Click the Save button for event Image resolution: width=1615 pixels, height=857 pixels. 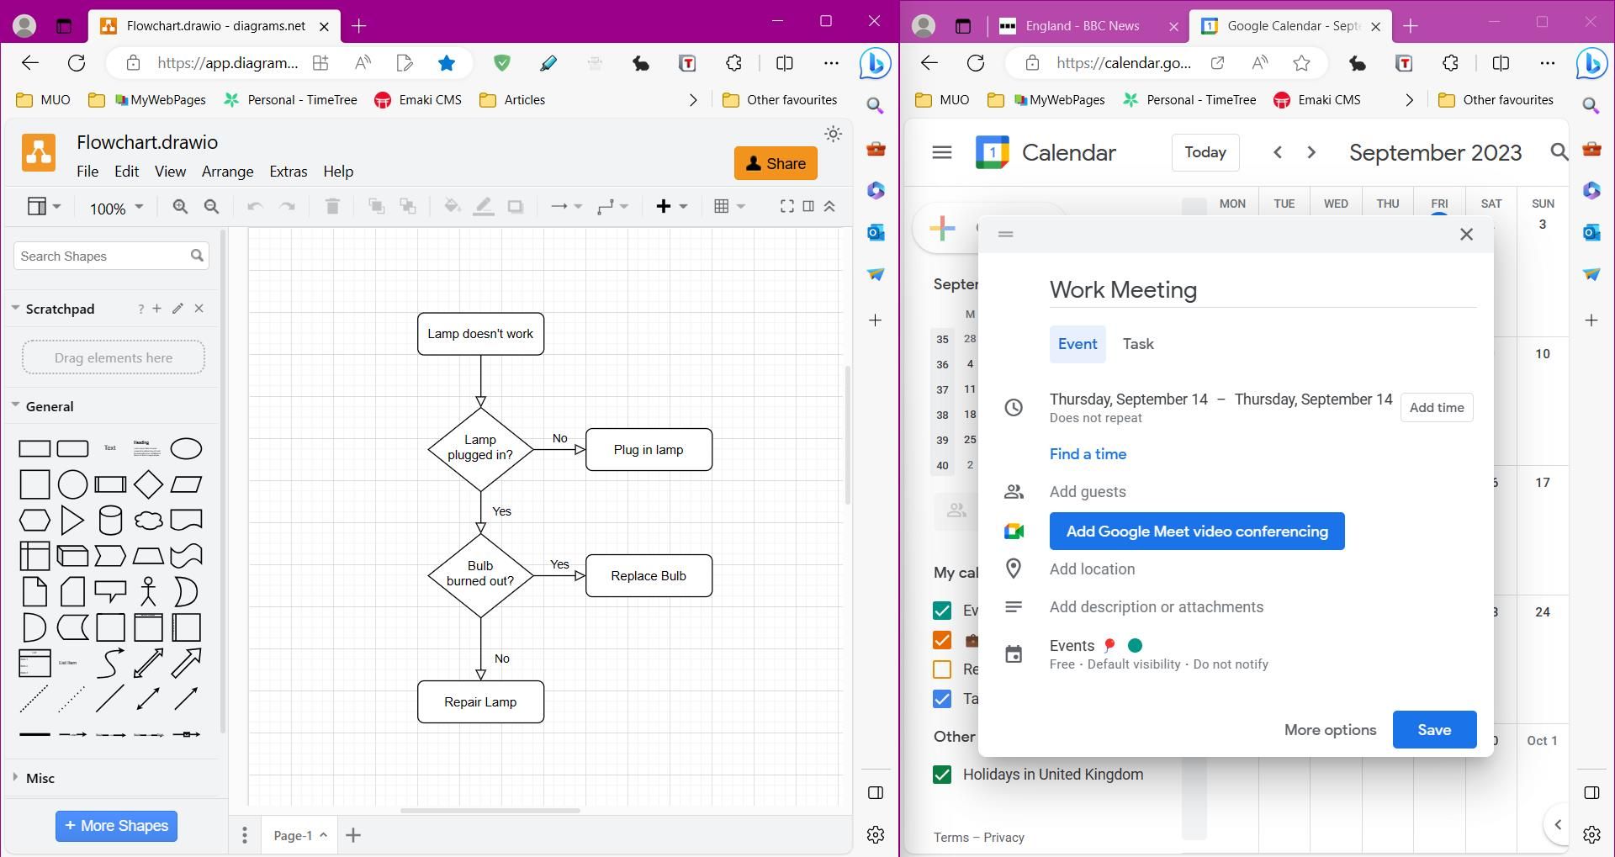(1433, 730)
